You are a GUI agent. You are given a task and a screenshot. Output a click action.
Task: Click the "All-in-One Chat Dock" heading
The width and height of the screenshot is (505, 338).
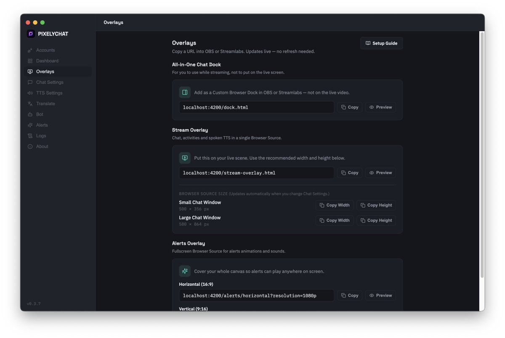click(x=197, y=64)
